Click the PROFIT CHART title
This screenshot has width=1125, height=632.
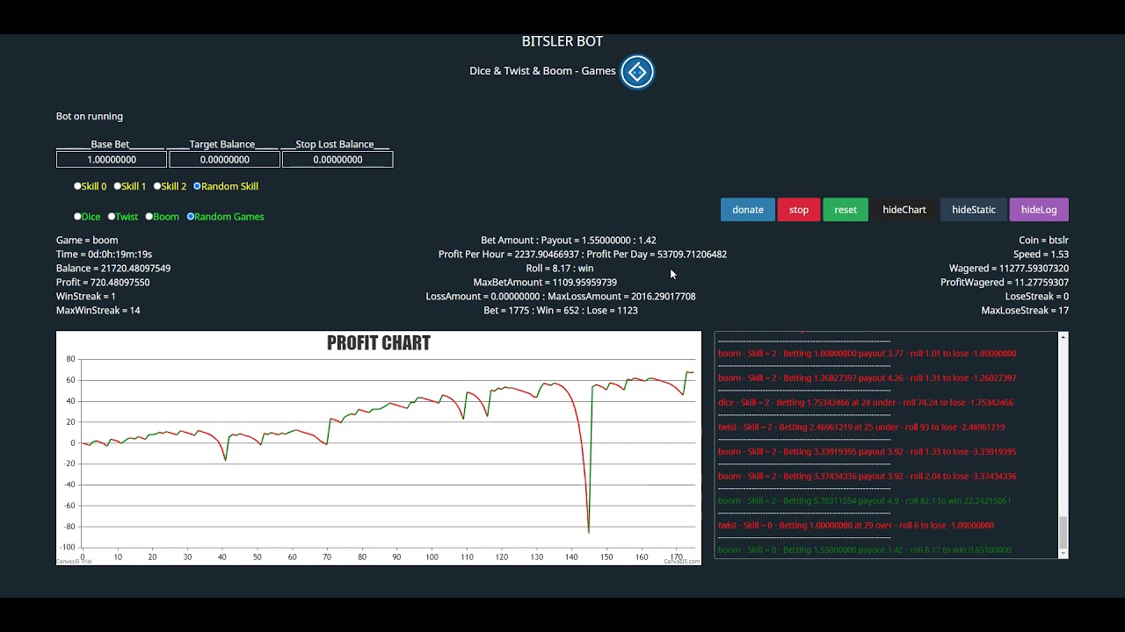(379, 343)
